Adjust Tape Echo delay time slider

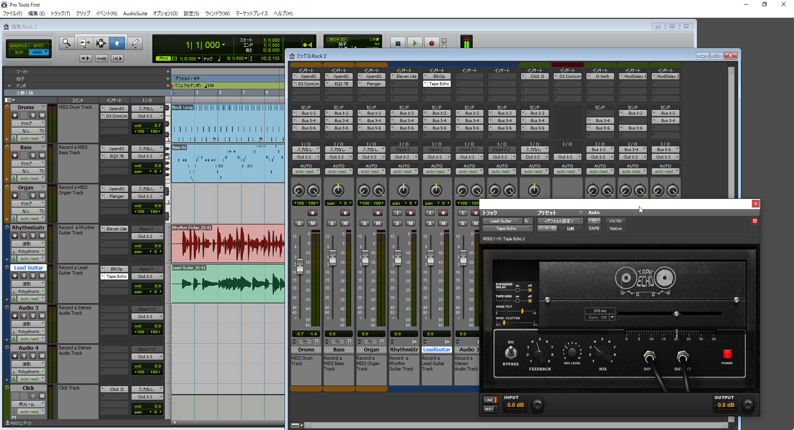click(x=677, y=314)
